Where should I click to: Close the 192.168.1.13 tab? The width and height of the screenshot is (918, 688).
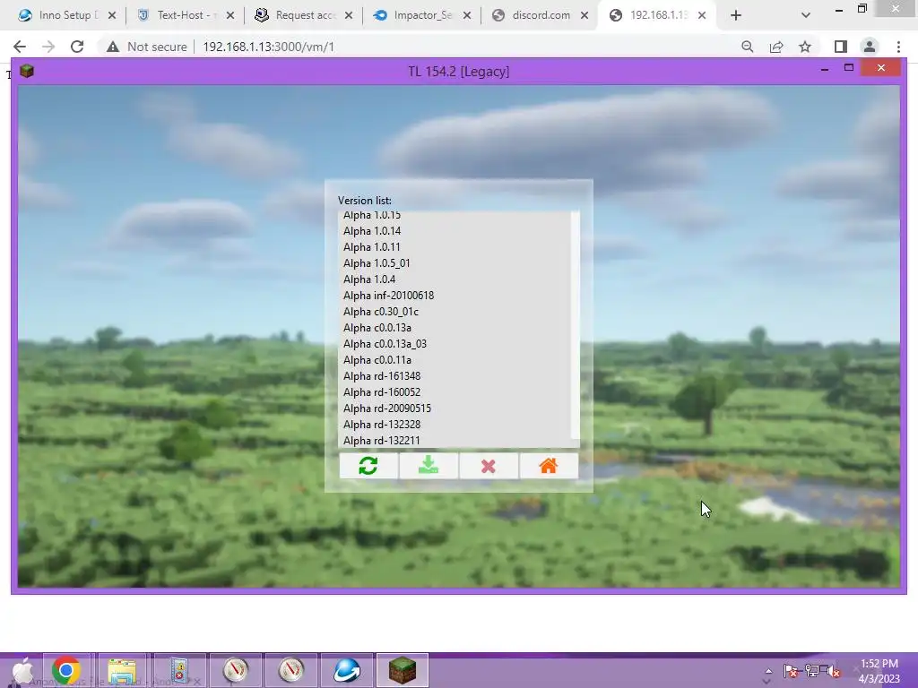click(702, 16)
